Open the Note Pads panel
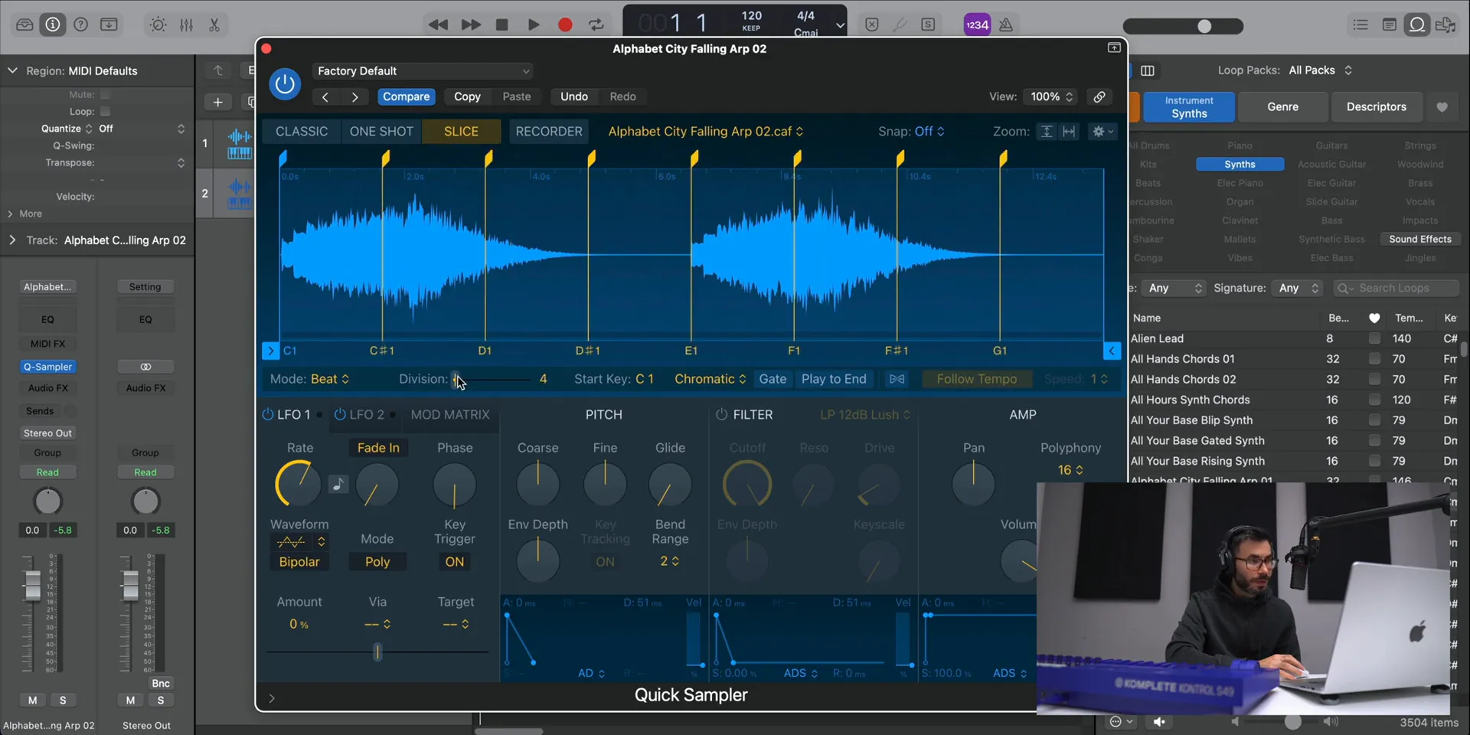Viewport: 1470px width, 735px height. pos(1389,24)
